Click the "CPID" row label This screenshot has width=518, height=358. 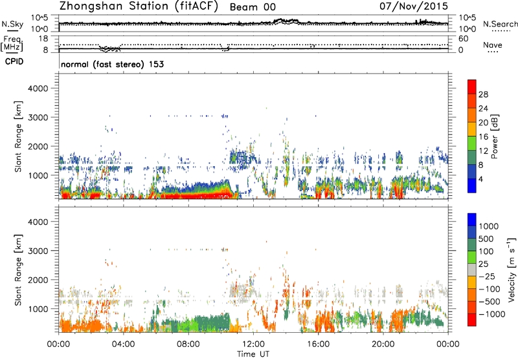[14, 61]
